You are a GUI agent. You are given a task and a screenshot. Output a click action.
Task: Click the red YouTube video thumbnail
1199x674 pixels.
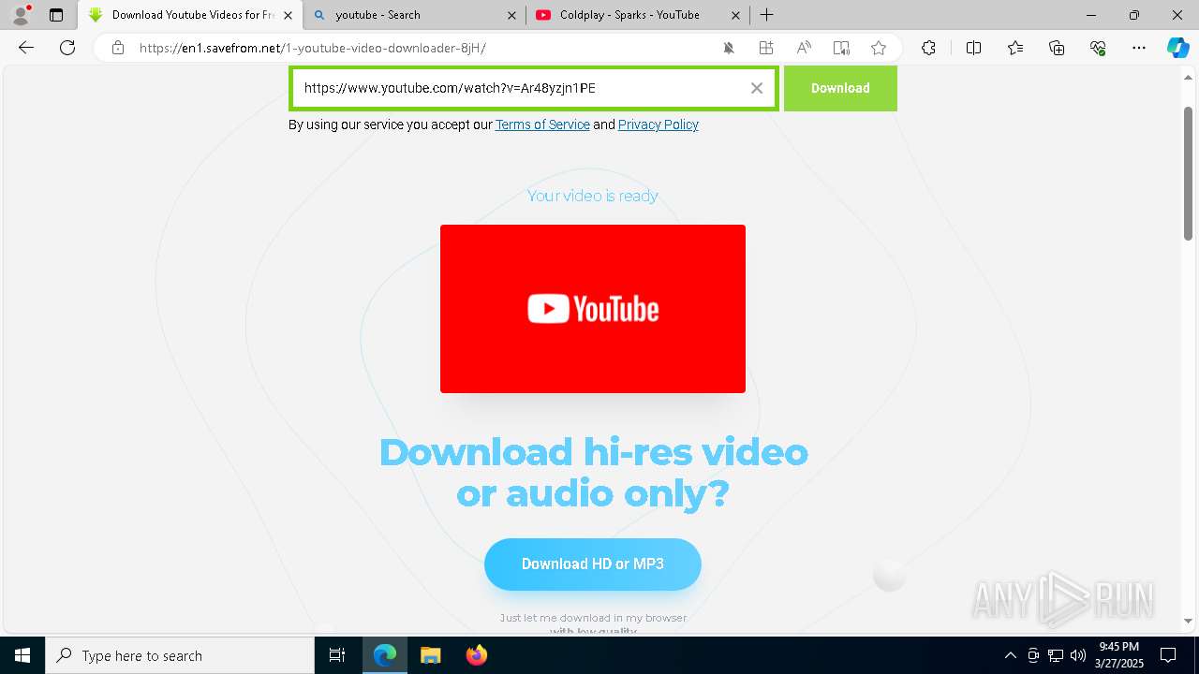click(x=593, y=309)
